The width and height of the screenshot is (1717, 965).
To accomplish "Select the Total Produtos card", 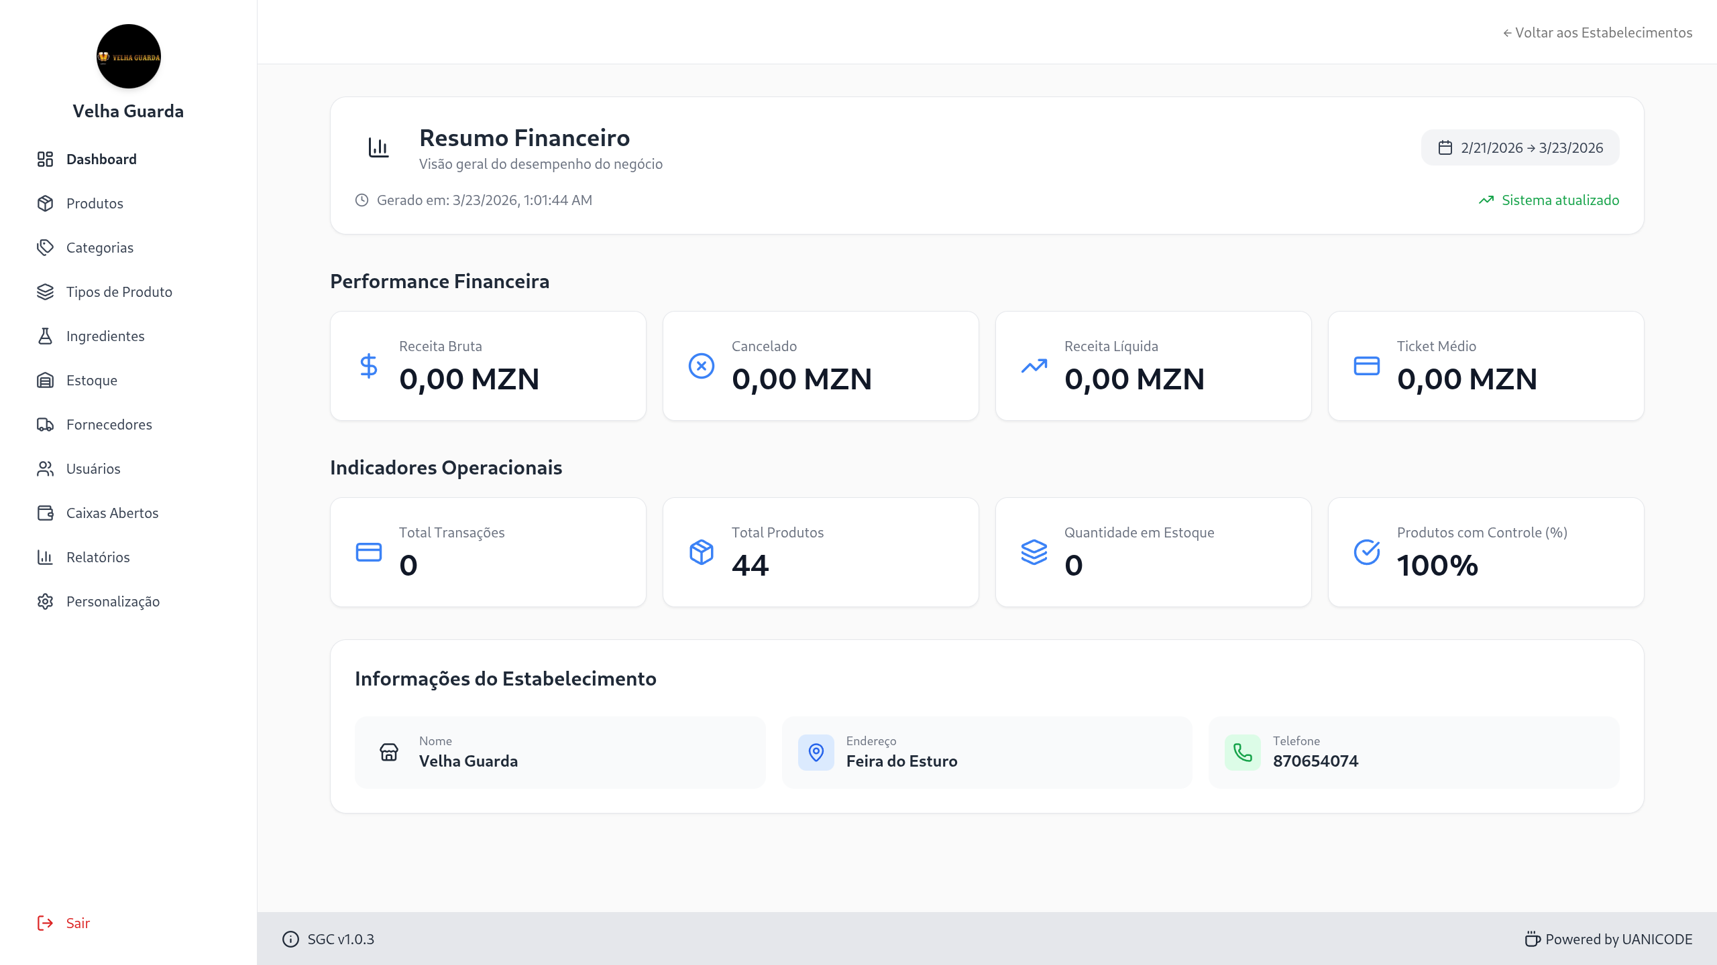I will [820, 552].
